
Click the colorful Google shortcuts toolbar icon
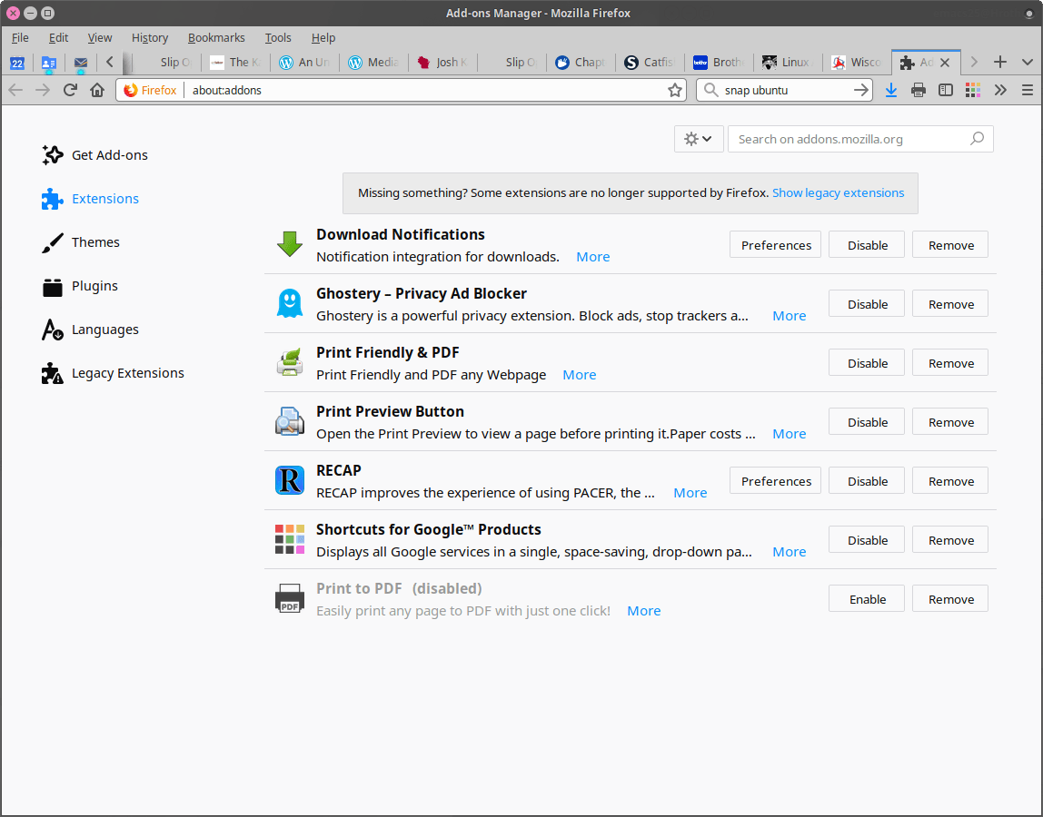(x=972, y=90)
